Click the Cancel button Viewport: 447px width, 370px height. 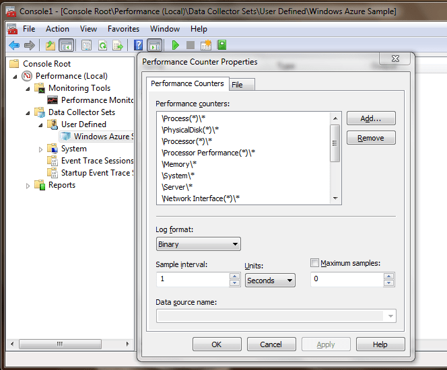pos(271,344)
